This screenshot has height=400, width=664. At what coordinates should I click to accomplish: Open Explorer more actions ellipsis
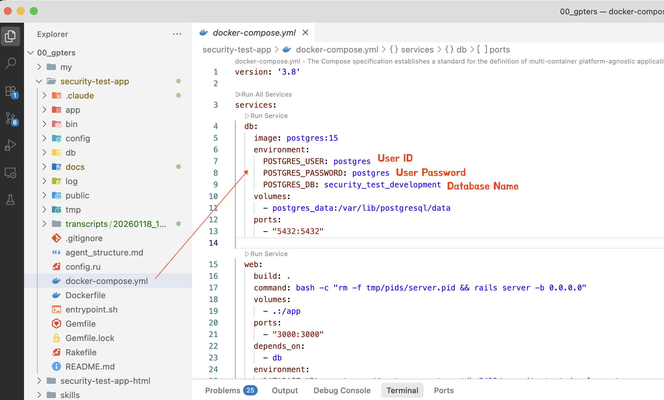pos(177,34)
